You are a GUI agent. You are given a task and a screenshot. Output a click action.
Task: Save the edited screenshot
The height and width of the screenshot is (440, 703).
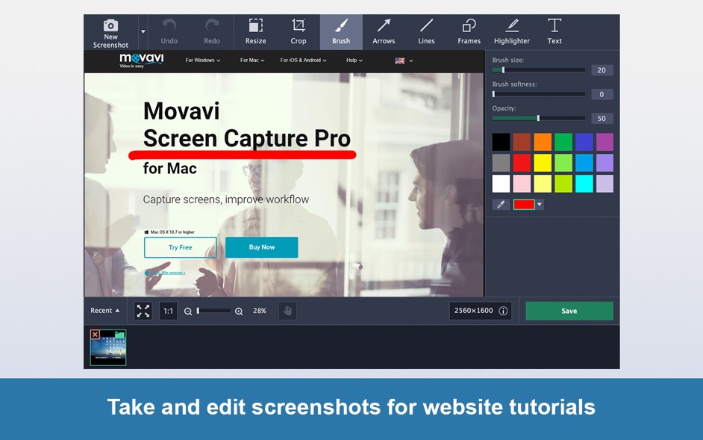pyautogui.click(x=569, y=311)
